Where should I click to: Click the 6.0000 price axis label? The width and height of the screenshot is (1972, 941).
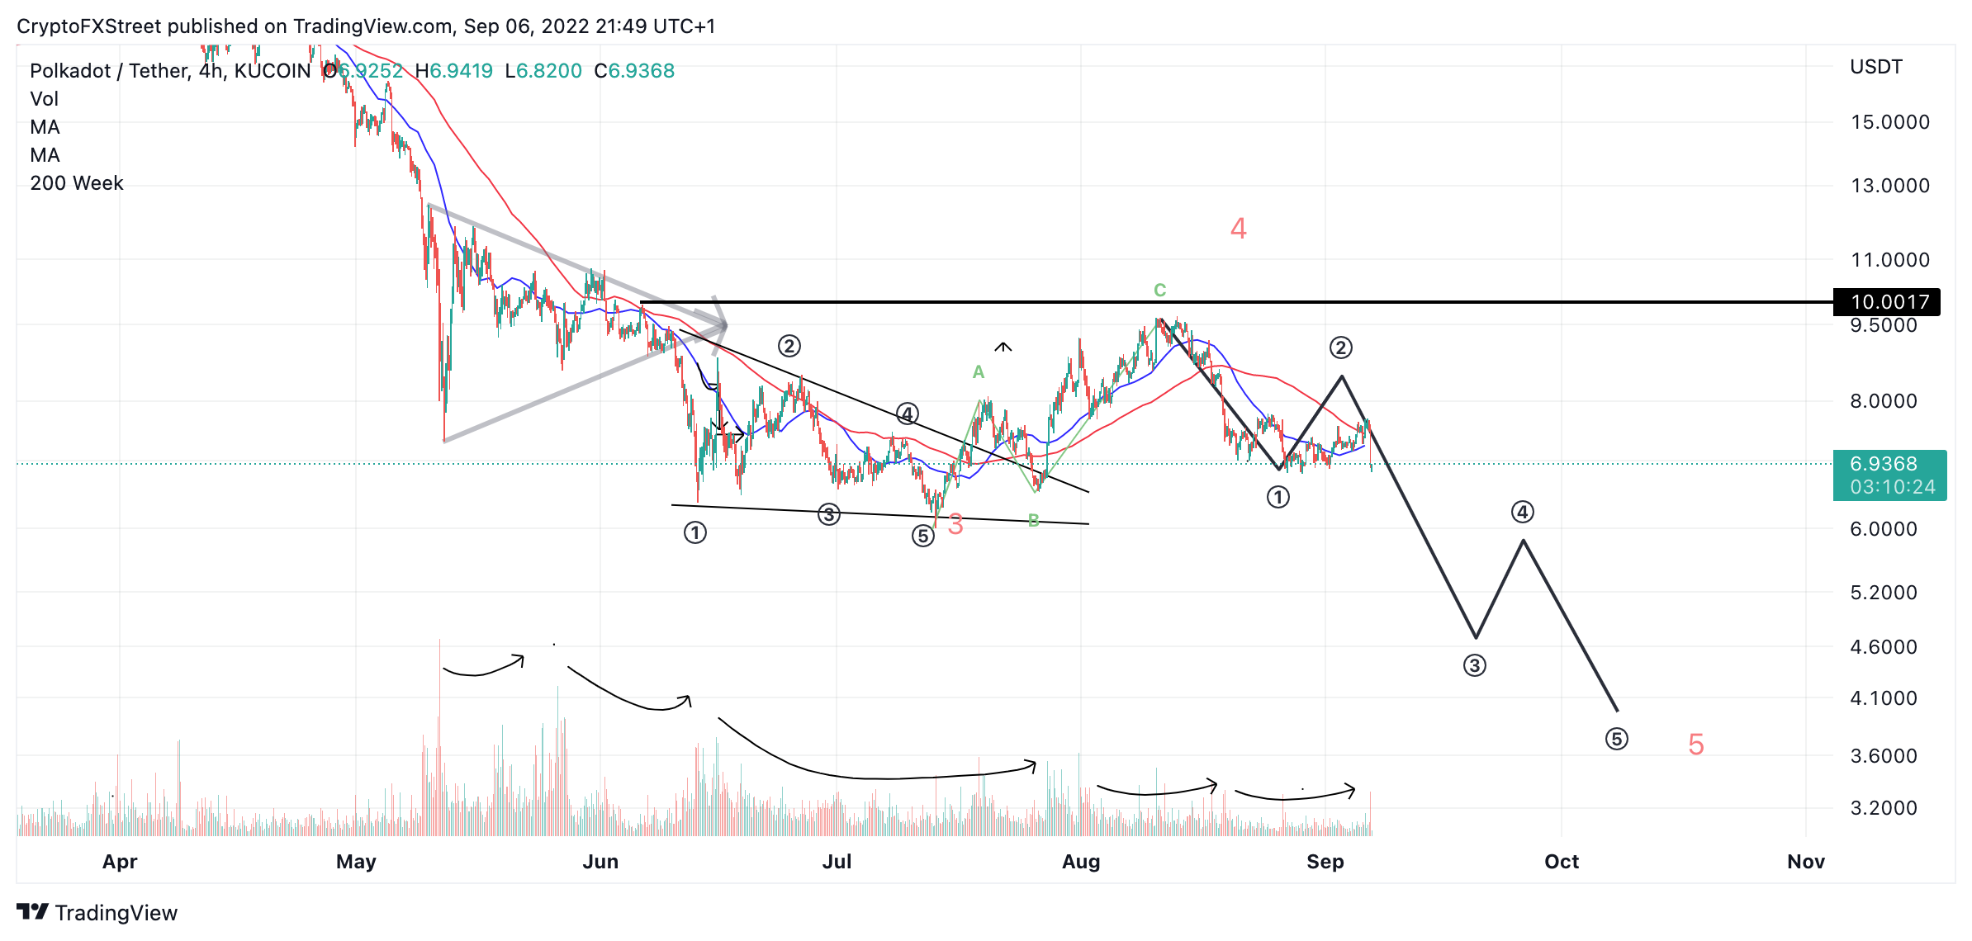coord(1884,529)
